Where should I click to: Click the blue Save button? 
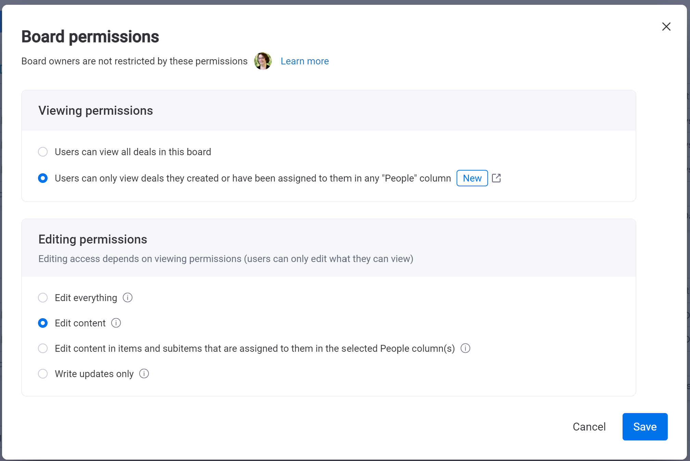[x=644, y=427]
